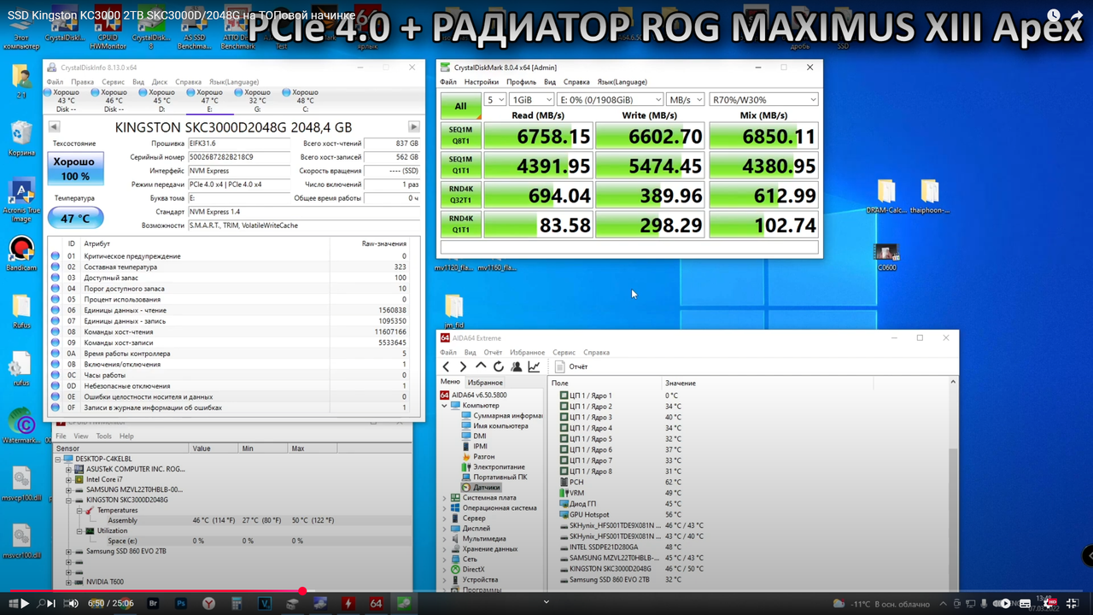Click RND4K Q32T1 test button
The image size is (1093, 615).
tap(460, 195)
